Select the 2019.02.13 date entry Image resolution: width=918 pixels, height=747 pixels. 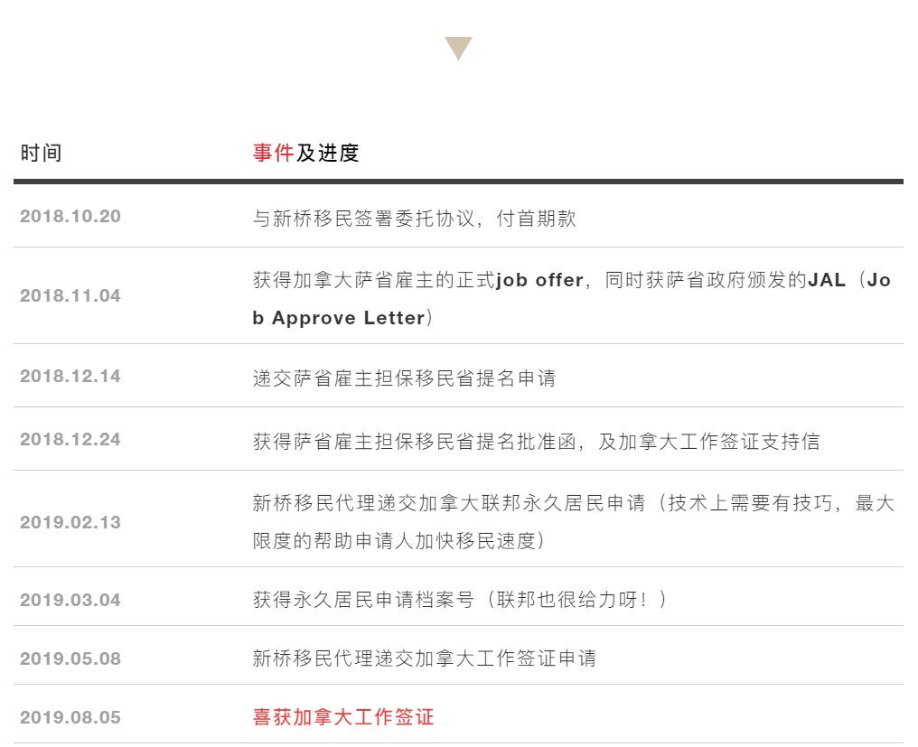coord(70,522)
